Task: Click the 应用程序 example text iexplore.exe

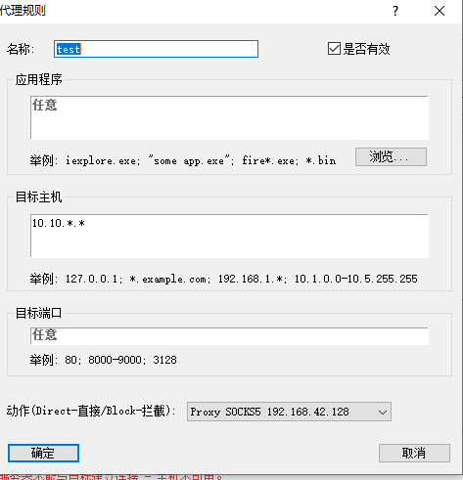Action: pyautogui.click(x=101, y=160)
